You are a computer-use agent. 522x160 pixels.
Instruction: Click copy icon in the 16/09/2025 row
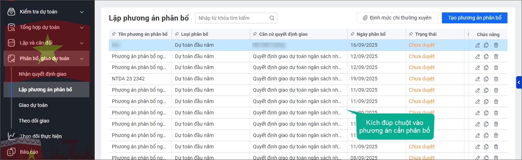tap(487, 45)
